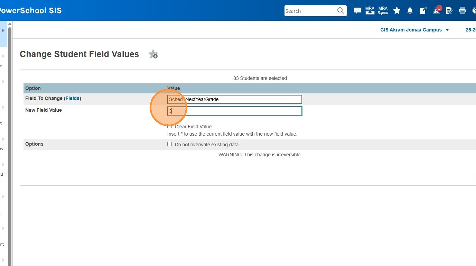The image size is (476, 266).
Task: Click the external link arrow icon
Action: [423, 11]
